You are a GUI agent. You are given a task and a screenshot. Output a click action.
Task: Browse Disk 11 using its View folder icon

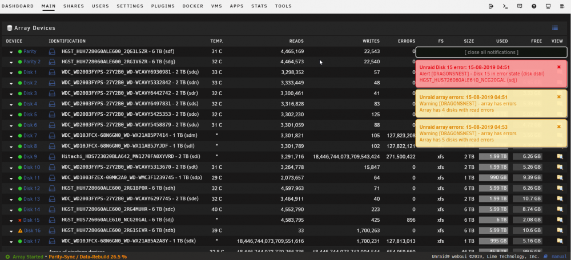coord(560,178)
